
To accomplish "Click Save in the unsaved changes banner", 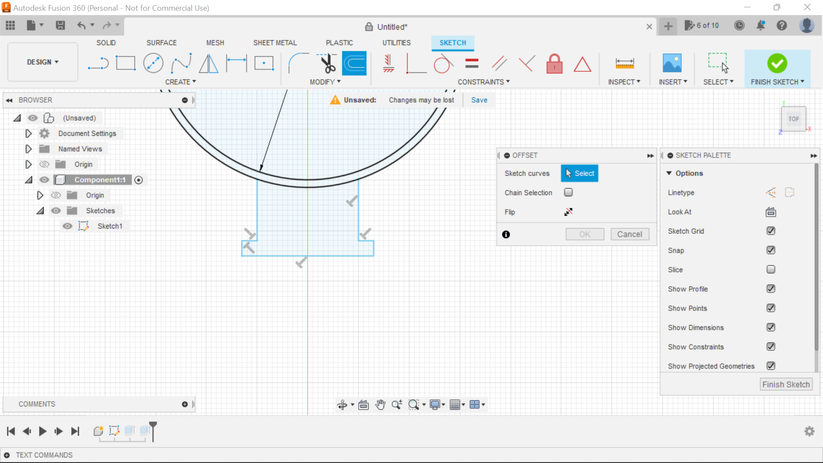I will tap(479, 100).
